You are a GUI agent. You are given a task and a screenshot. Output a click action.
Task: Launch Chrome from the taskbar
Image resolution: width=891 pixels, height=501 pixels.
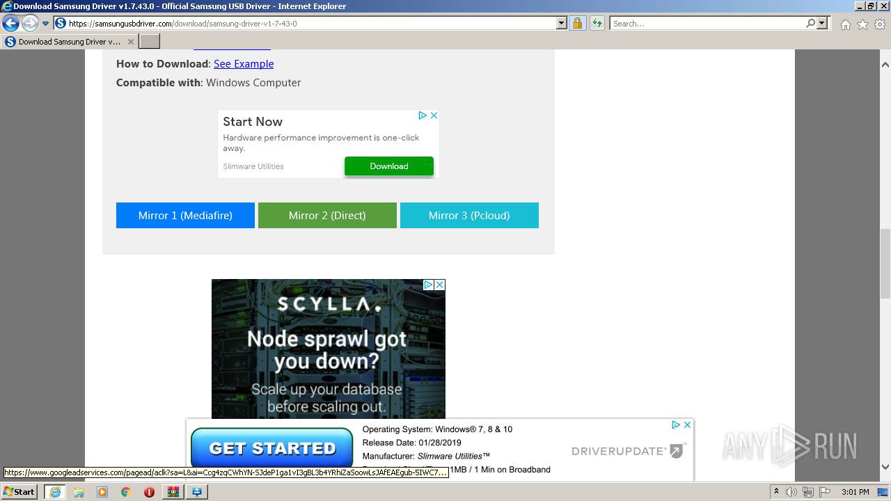(126, 492)
